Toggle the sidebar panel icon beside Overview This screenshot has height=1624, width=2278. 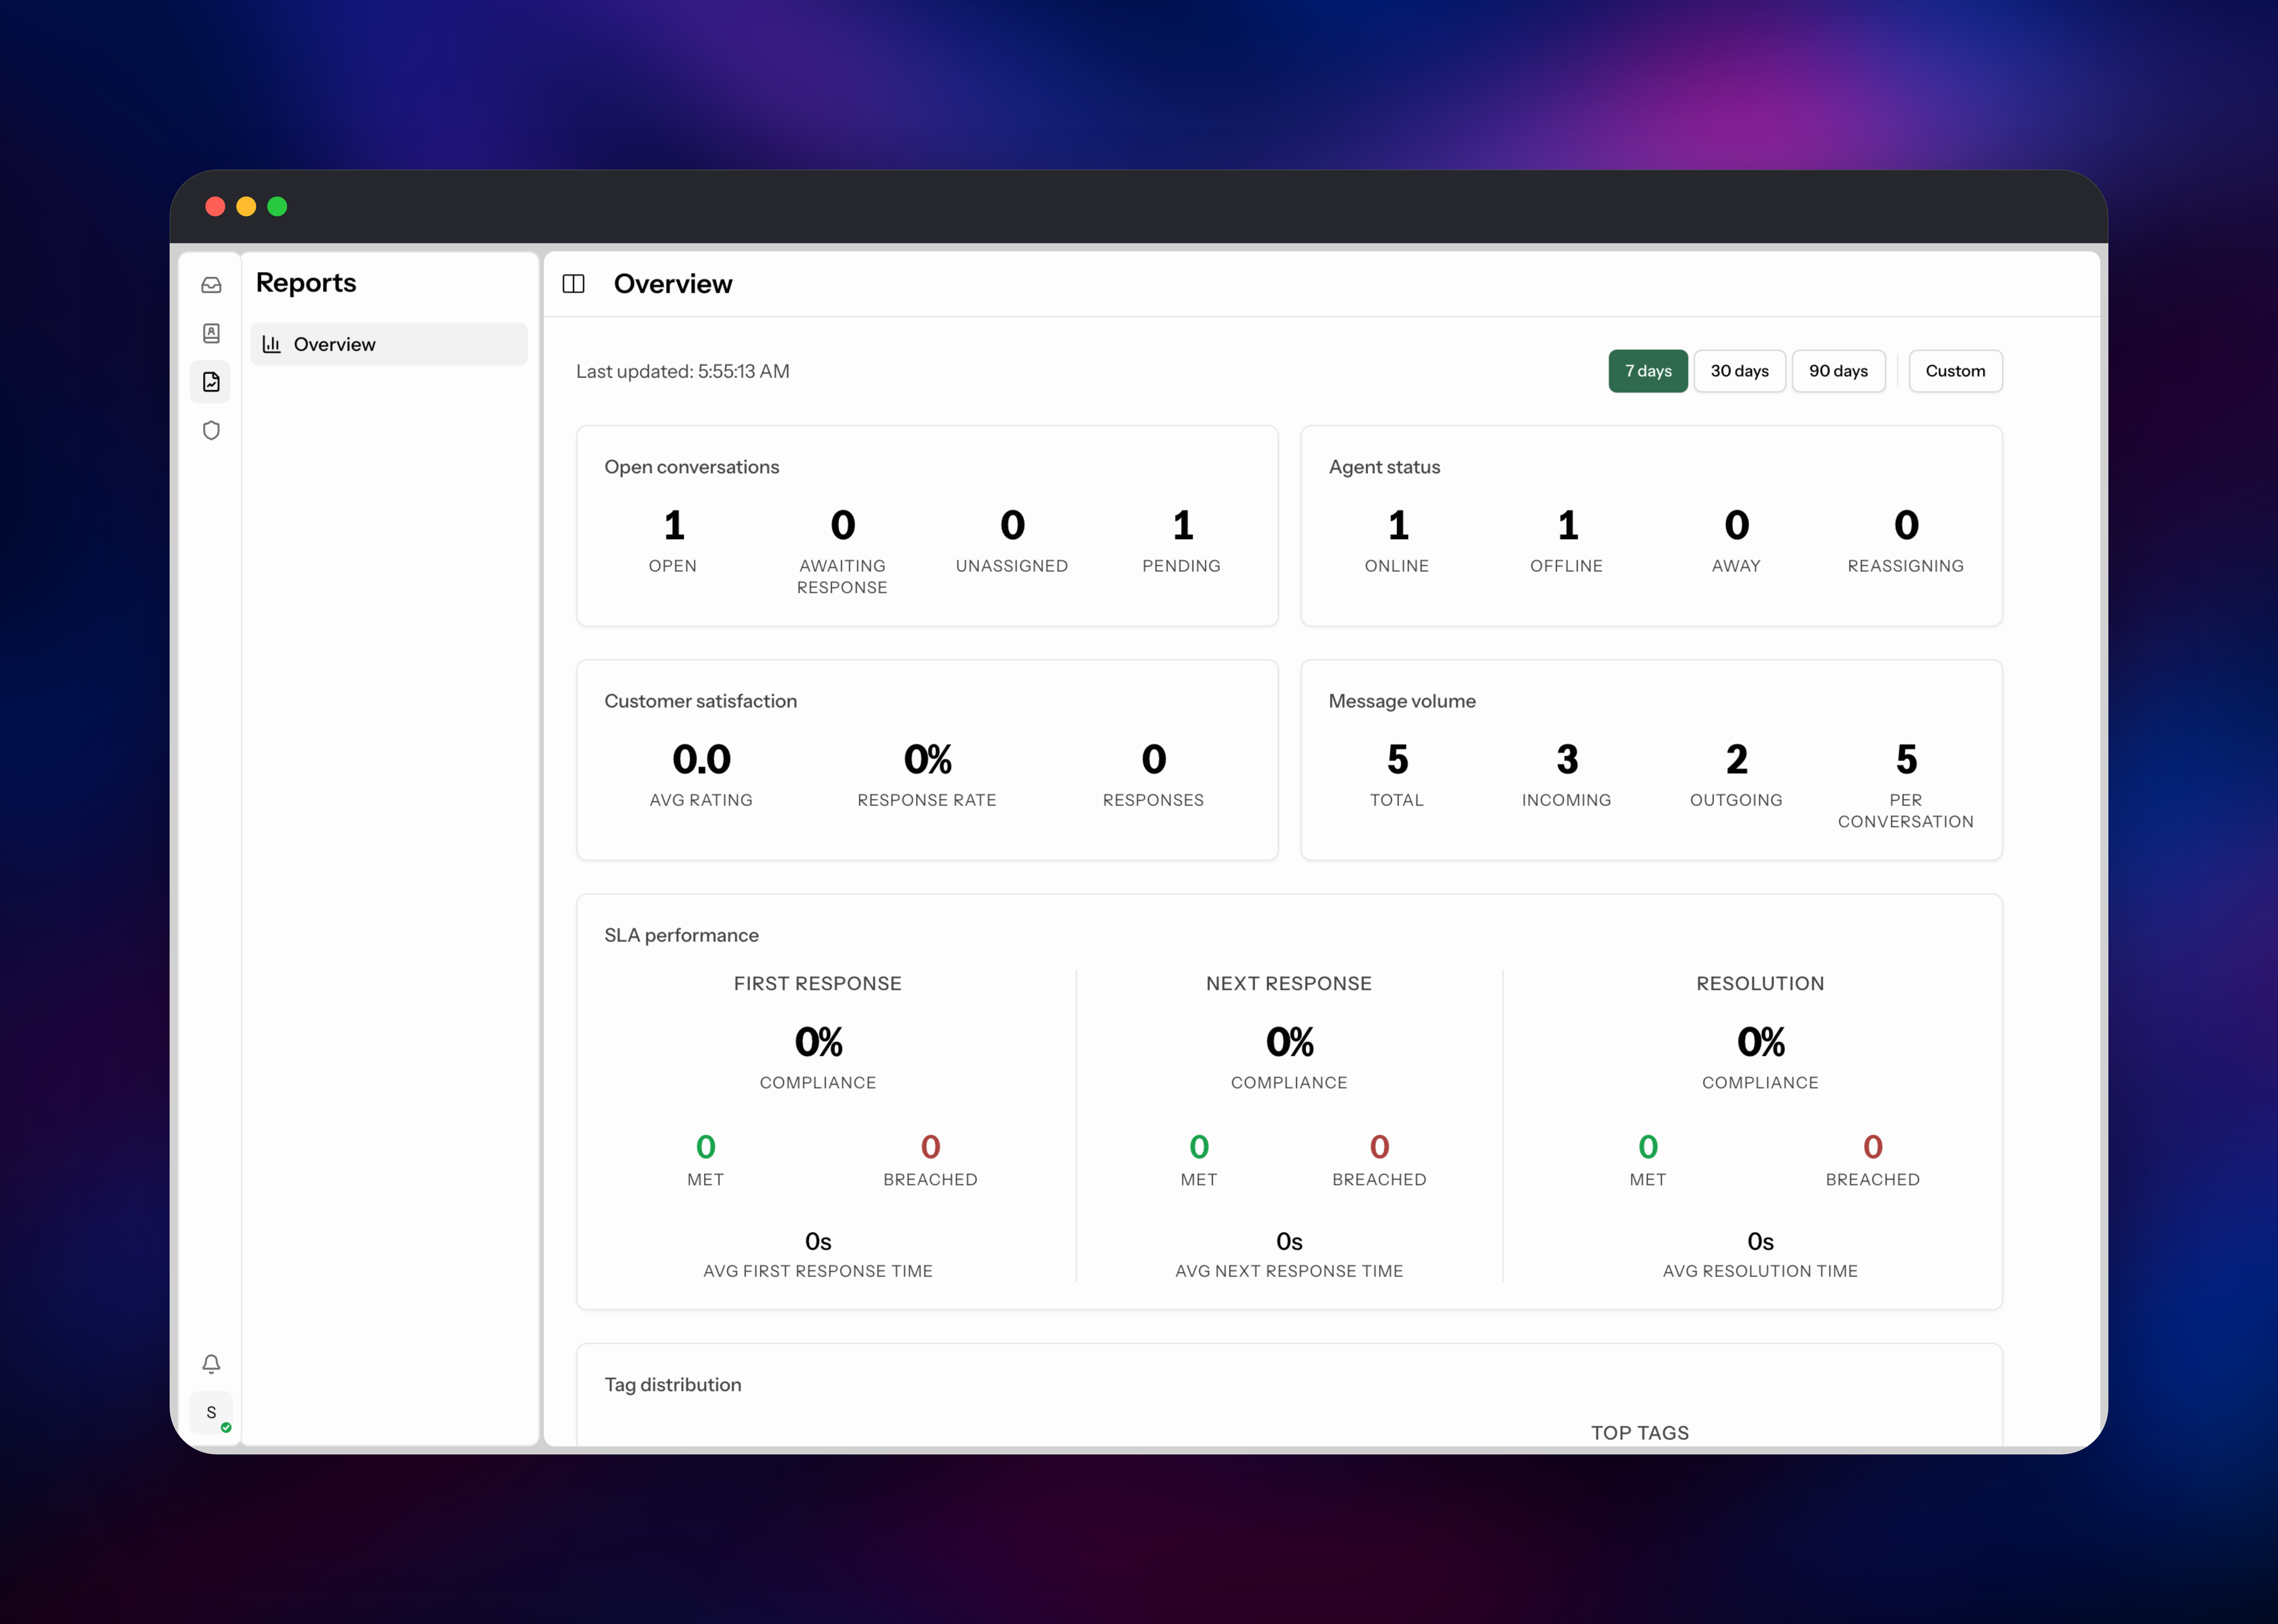[573, 284]
